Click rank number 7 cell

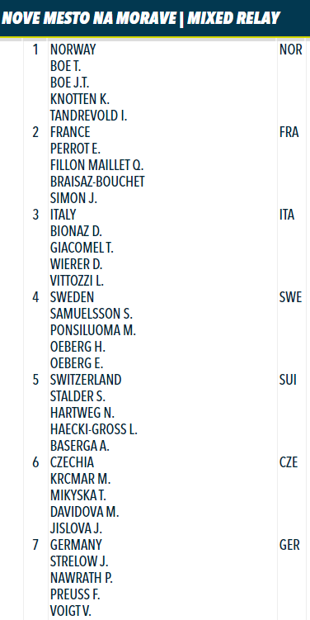point(35,545)
